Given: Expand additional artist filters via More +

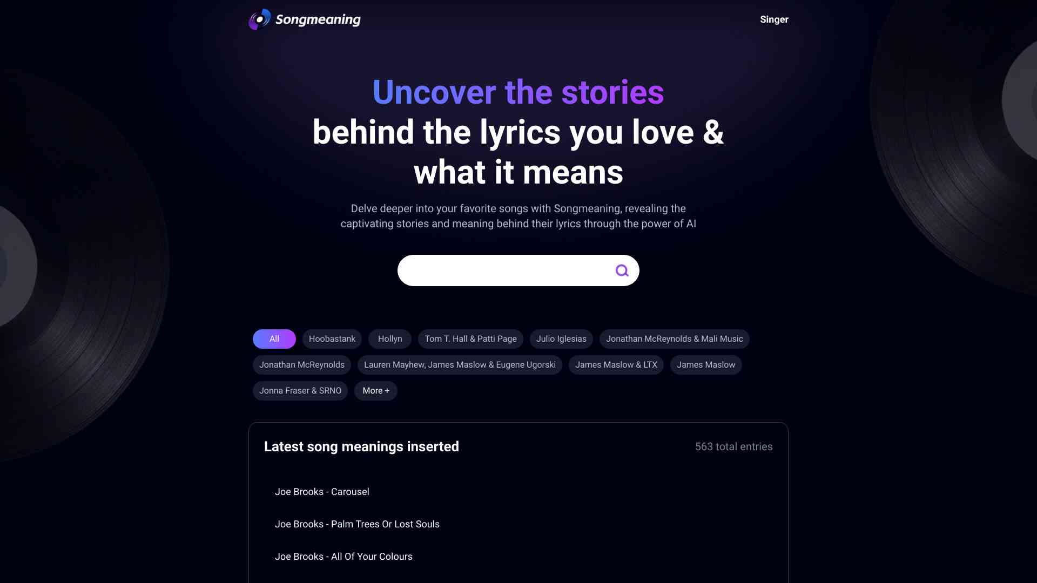Looking at the screenshot, I should 376,391.
